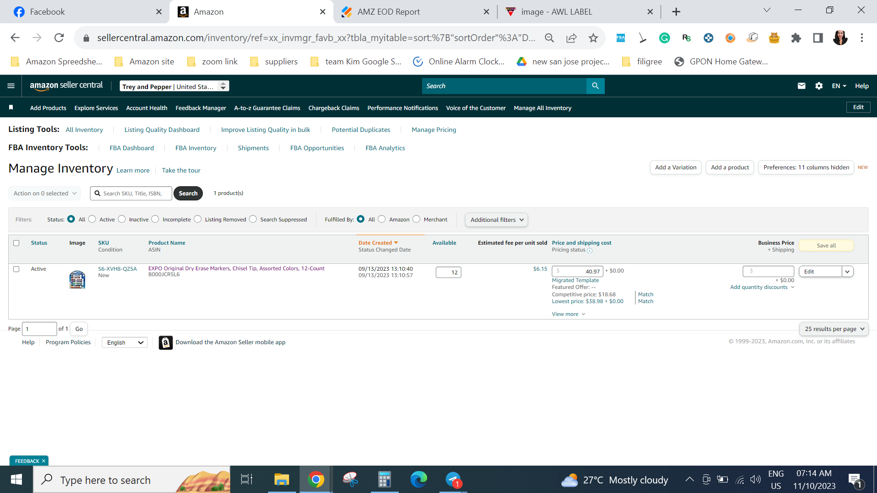Click the EXPO markers product thumbnail
Image resolution: width=877 pixels, height=493 pixels.
pyautogui.click(x=77, y=279)
